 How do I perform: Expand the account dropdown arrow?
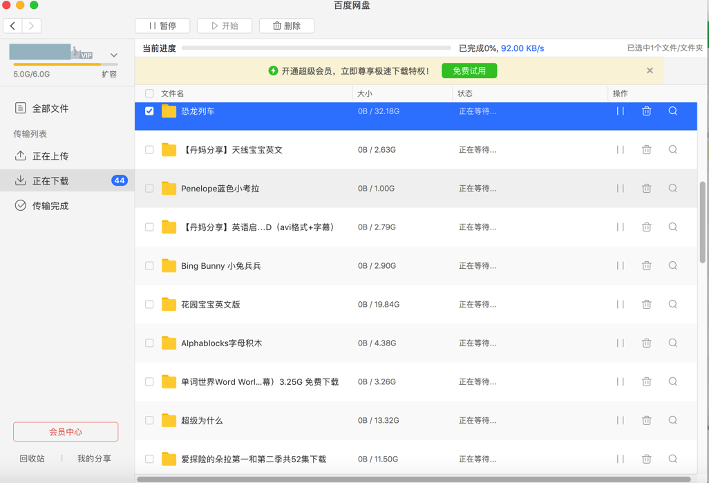coord(114,55)
